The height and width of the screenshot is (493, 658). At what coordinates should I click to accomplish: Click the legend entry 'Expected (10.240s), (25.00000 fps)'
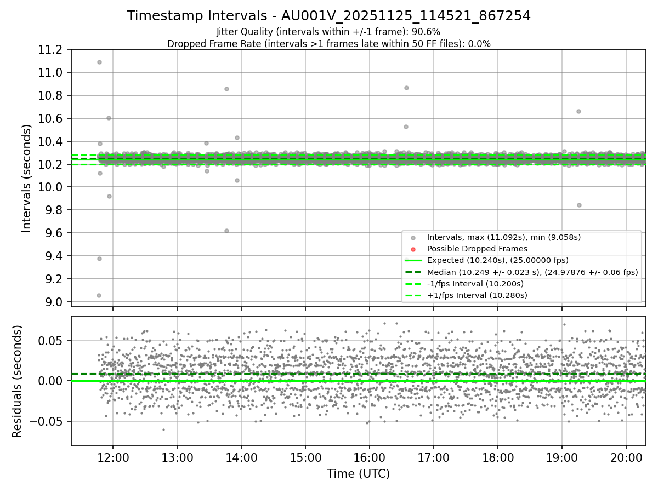(497, 260)
